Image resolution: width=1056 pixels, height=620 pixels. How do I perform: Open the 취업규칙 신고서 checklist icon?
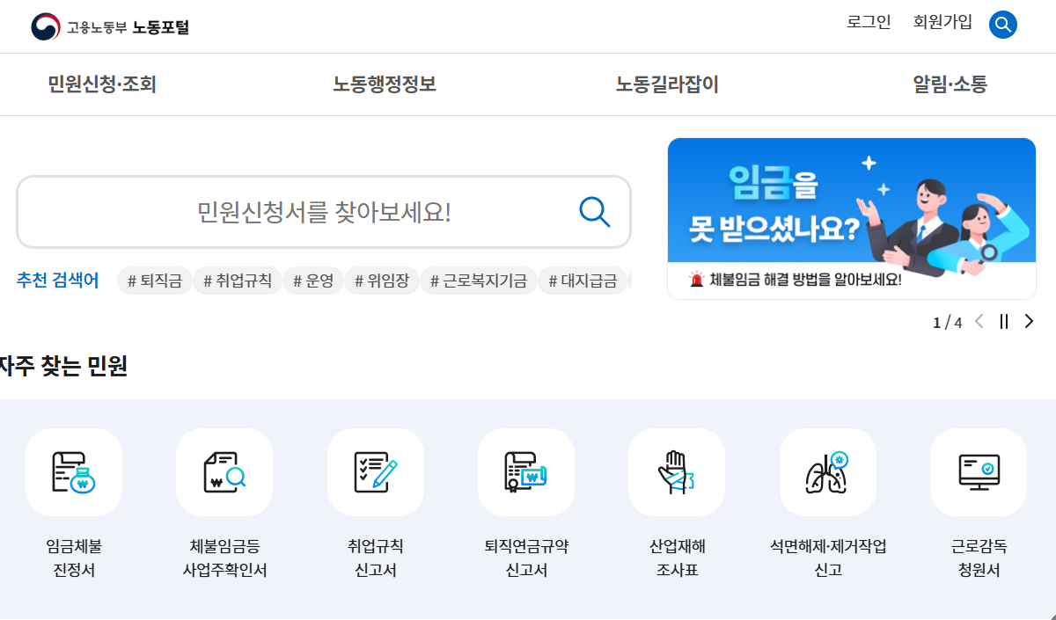pos(375,472)
